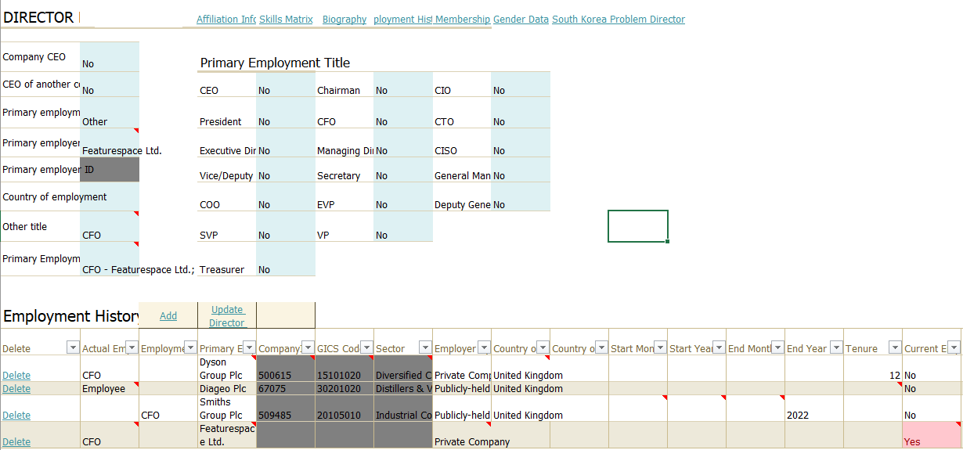Select the 'No' value beside CISO

tap(521, 143)
